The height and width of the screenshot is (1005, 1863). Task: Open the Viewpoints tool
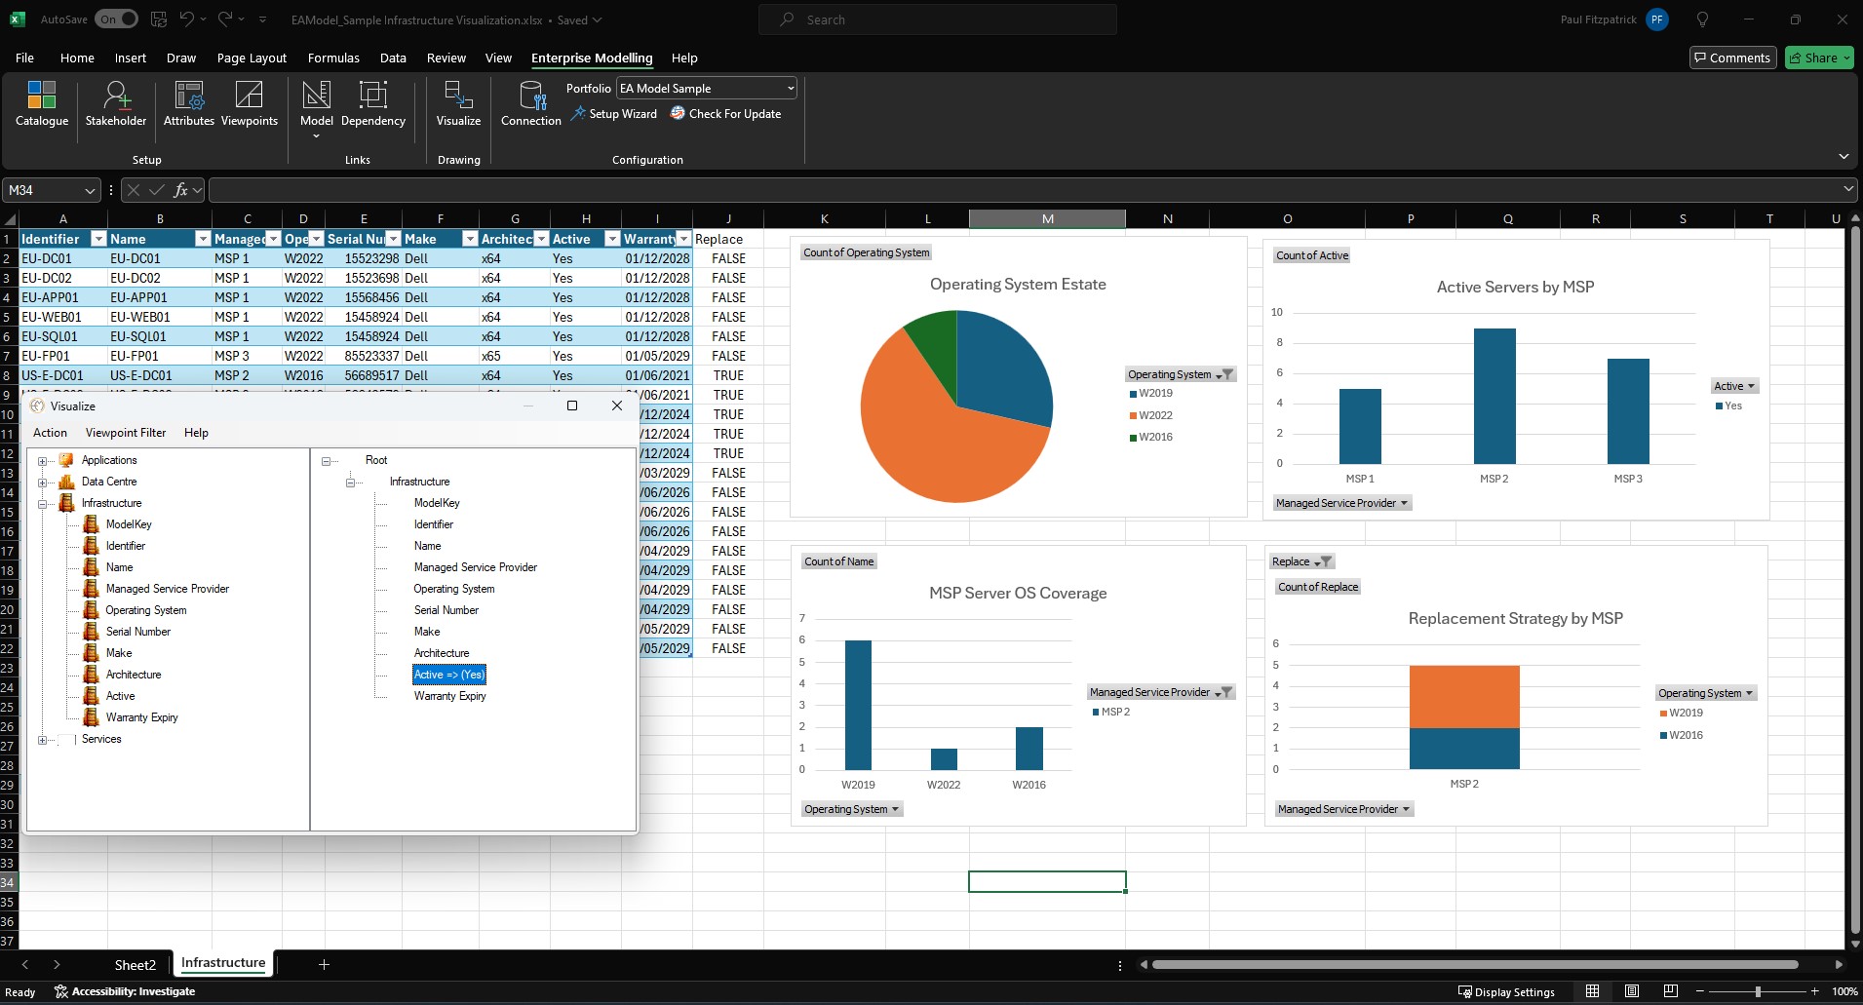250,104
